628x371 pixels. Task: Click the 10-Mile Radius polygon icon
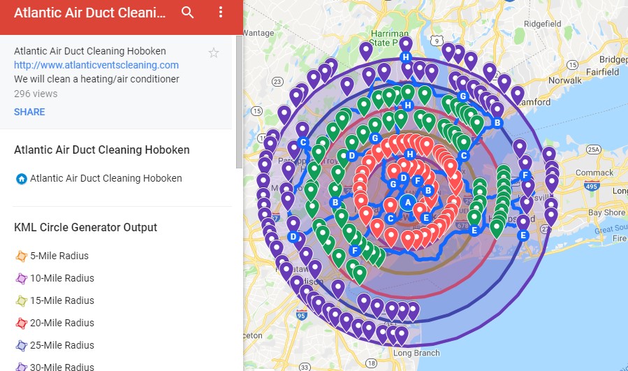pos(21,279)
